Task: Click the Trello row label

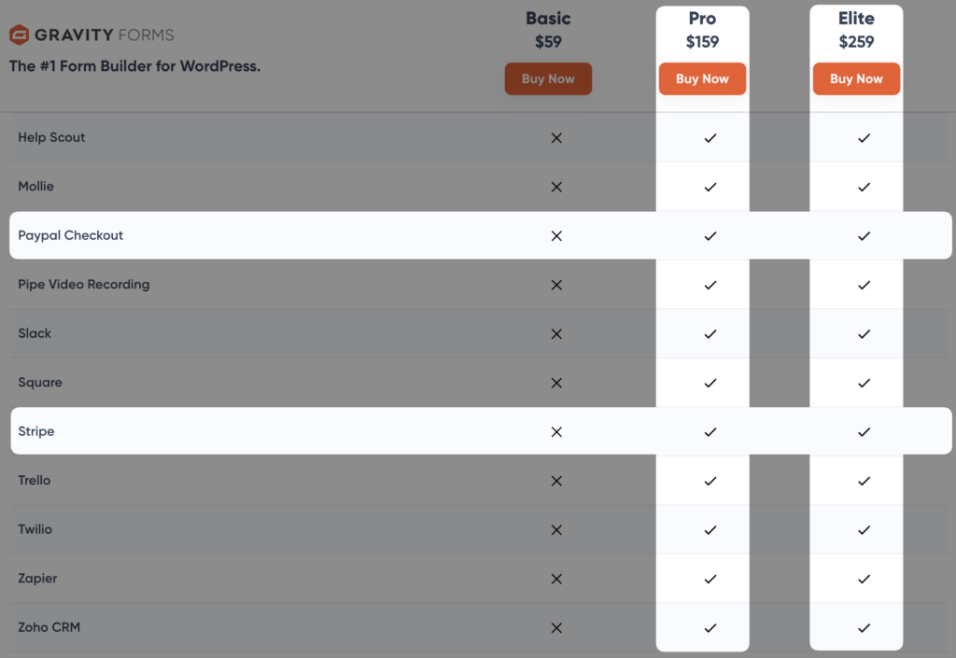Action: (x=35, y=480)
